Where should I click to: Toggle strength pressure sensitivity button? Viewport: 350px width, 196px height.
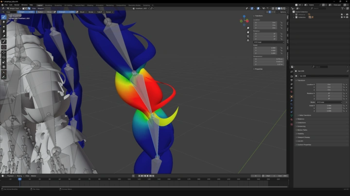[x=77, y=12]
